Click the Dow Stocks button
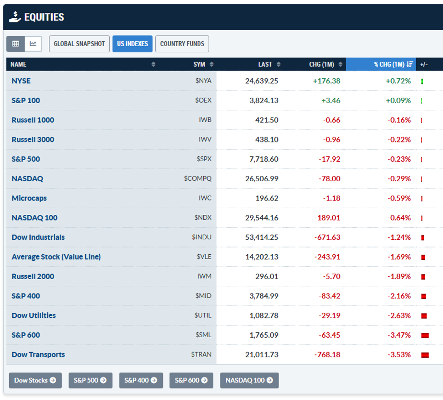443x400 pixels. 35,380
